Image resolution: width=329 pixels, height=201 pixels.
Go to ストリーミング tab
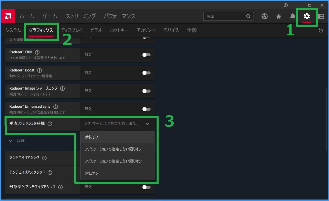pyautogui.click(x=81, y=16)
